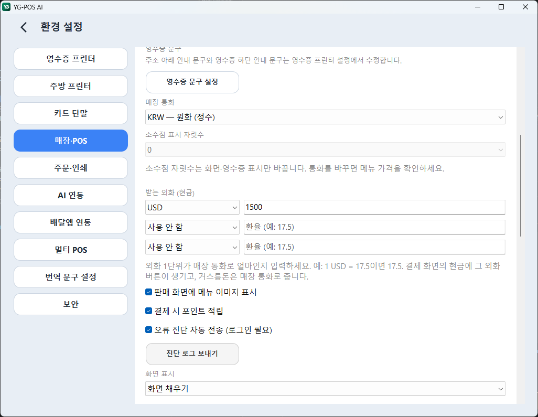Close the YG-POS AI window

pyautogui.click(x=525, y=7)
